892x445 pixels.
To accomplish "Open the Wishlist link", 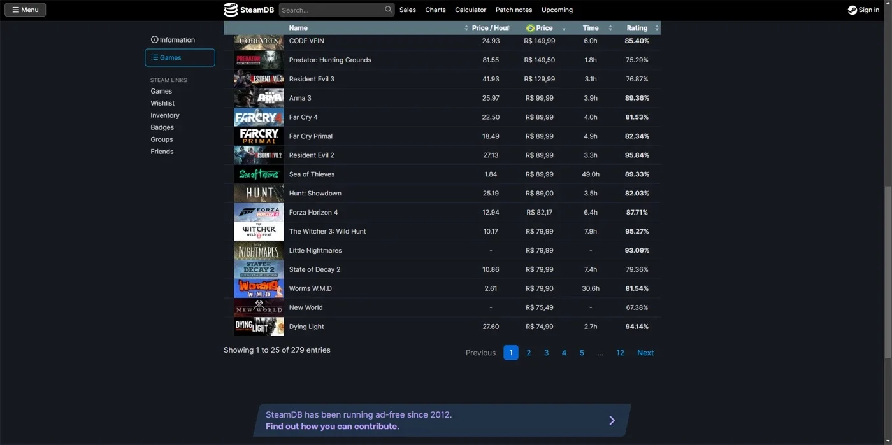I will click(162, 103).
